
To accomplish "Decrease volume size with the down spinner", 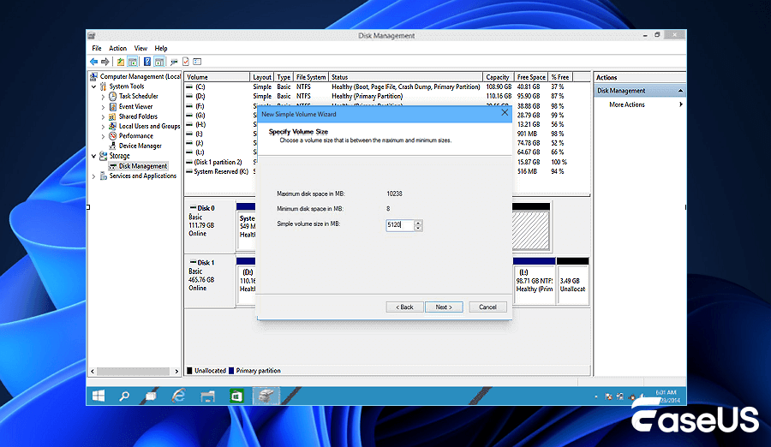I will pos(418,228).
